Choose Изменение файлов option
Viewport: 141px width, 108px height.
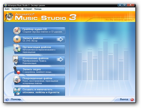(40, 60)
